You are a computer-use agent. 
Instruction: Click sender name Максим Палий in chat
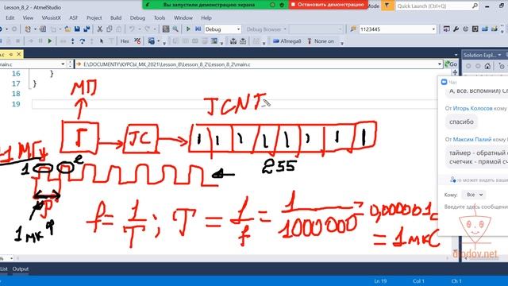(x=472, y=140)
